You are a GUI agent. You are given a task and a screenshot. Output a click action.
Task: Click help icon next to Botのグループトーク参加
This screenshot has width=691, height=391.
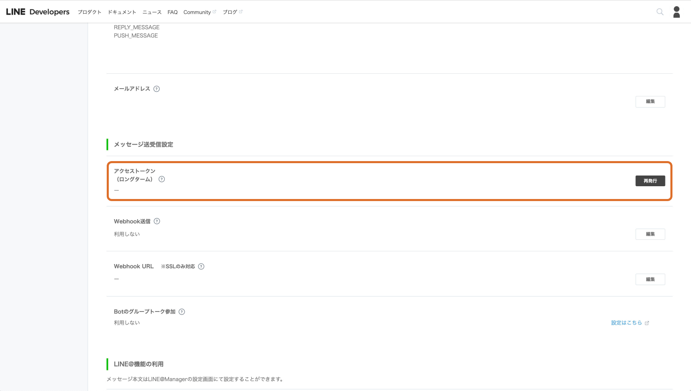[x=182, y=312]
